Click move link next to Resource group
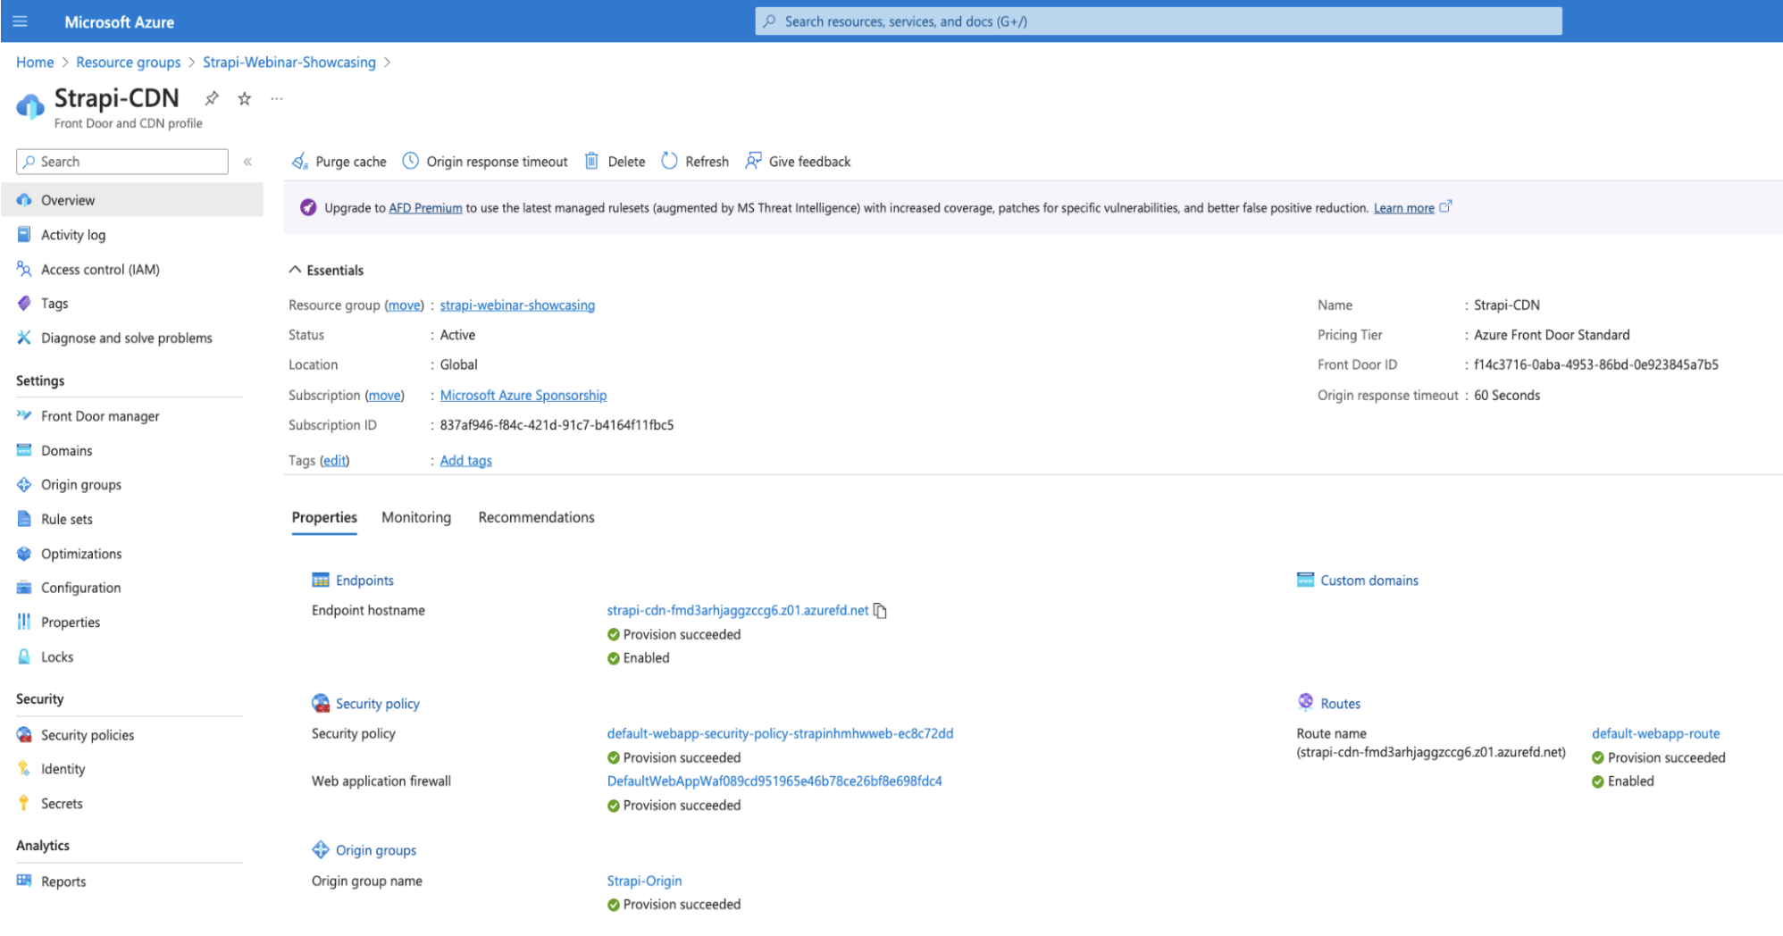This screenshot has width=1783, height=936. coord(404,305)
